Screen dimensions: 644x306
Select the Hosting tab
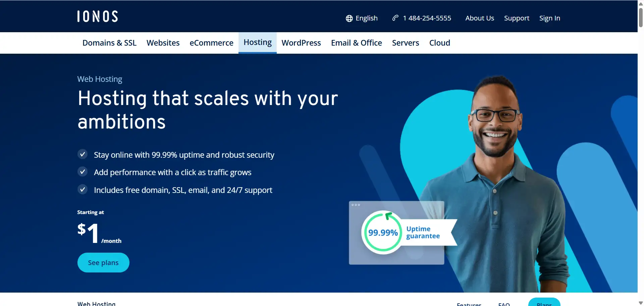[258, 43]
